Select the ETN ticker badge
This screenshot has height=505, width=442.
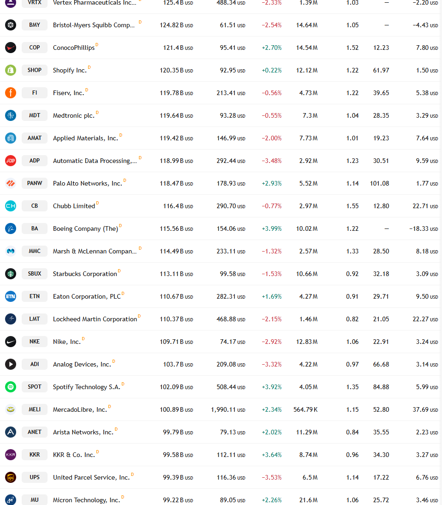coord(35,296)
